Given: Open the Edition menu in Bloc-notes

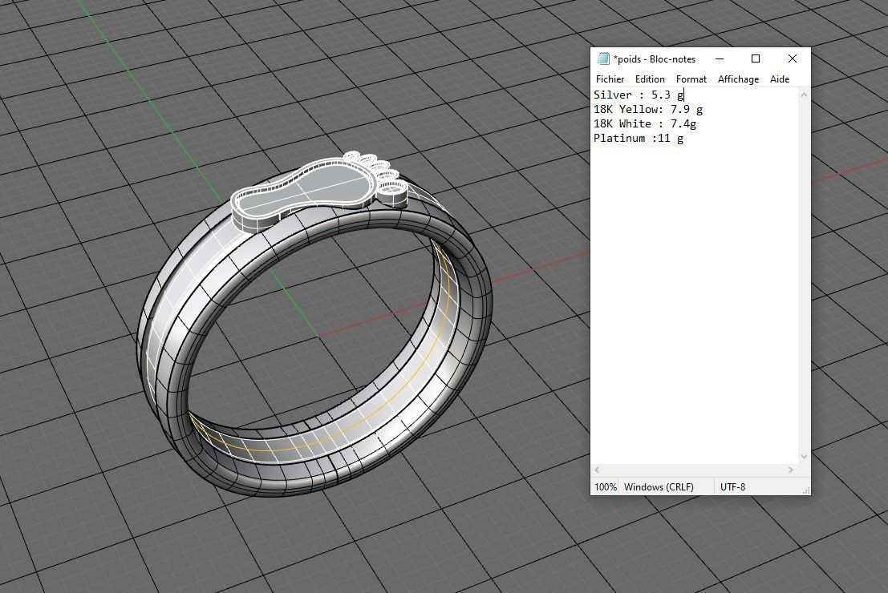Looking at the screenshot, I should (x=650, y=79).
